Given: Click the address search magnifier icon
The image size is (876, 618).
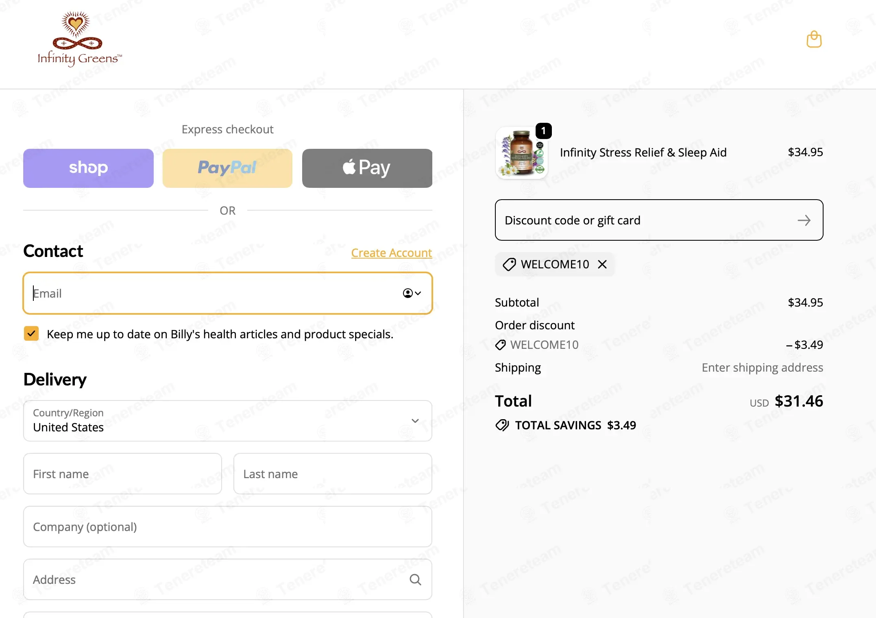Looking at the screenshot, I should 415,579.
